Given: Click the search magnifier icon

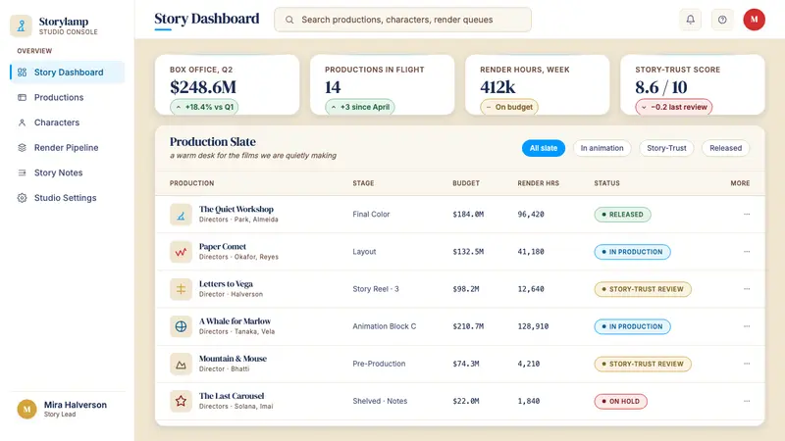Looking at the screenshot, I should (x=289, y=20).
